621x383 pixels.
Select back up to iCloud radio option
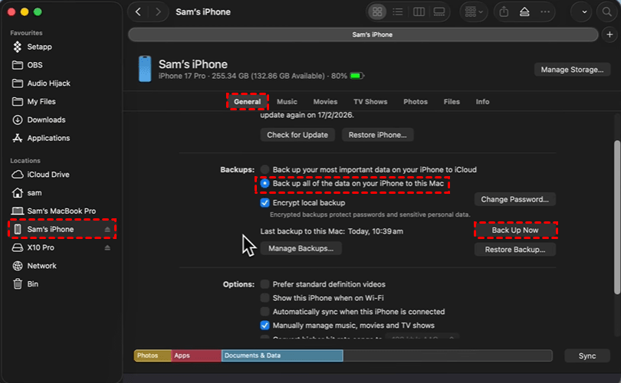click(265, 170)
